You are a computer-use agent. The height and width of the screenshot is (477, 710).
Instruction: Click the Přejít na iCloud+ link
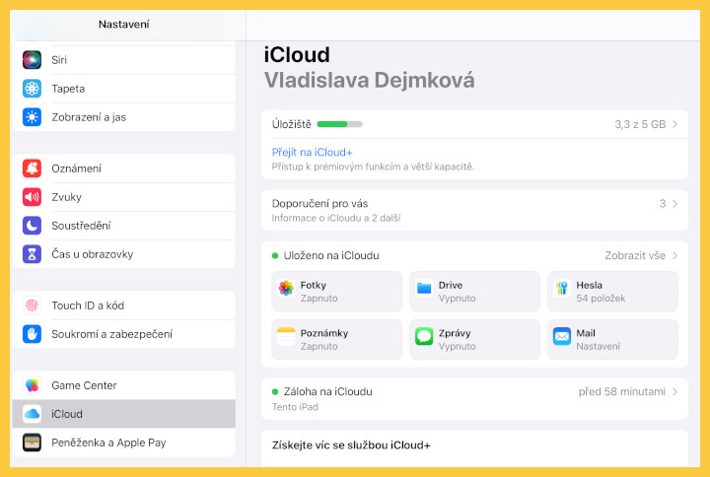tap(313, 152)
